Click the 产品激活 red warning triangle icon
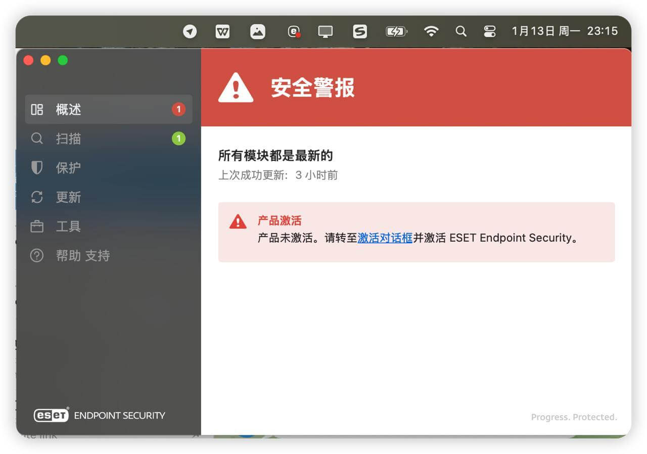This screenshot has height=454, width=647. tap(238, 221)
